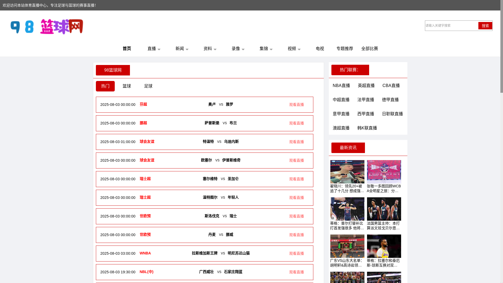The height and width of the screenshot is (283, 503).
Task: Open 意甲直播 league link
Action: coord(341,114)
